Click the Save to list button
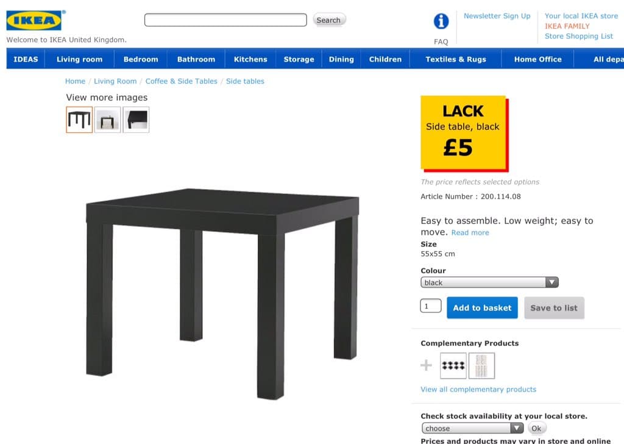624x444 pixels. (554, 308)
